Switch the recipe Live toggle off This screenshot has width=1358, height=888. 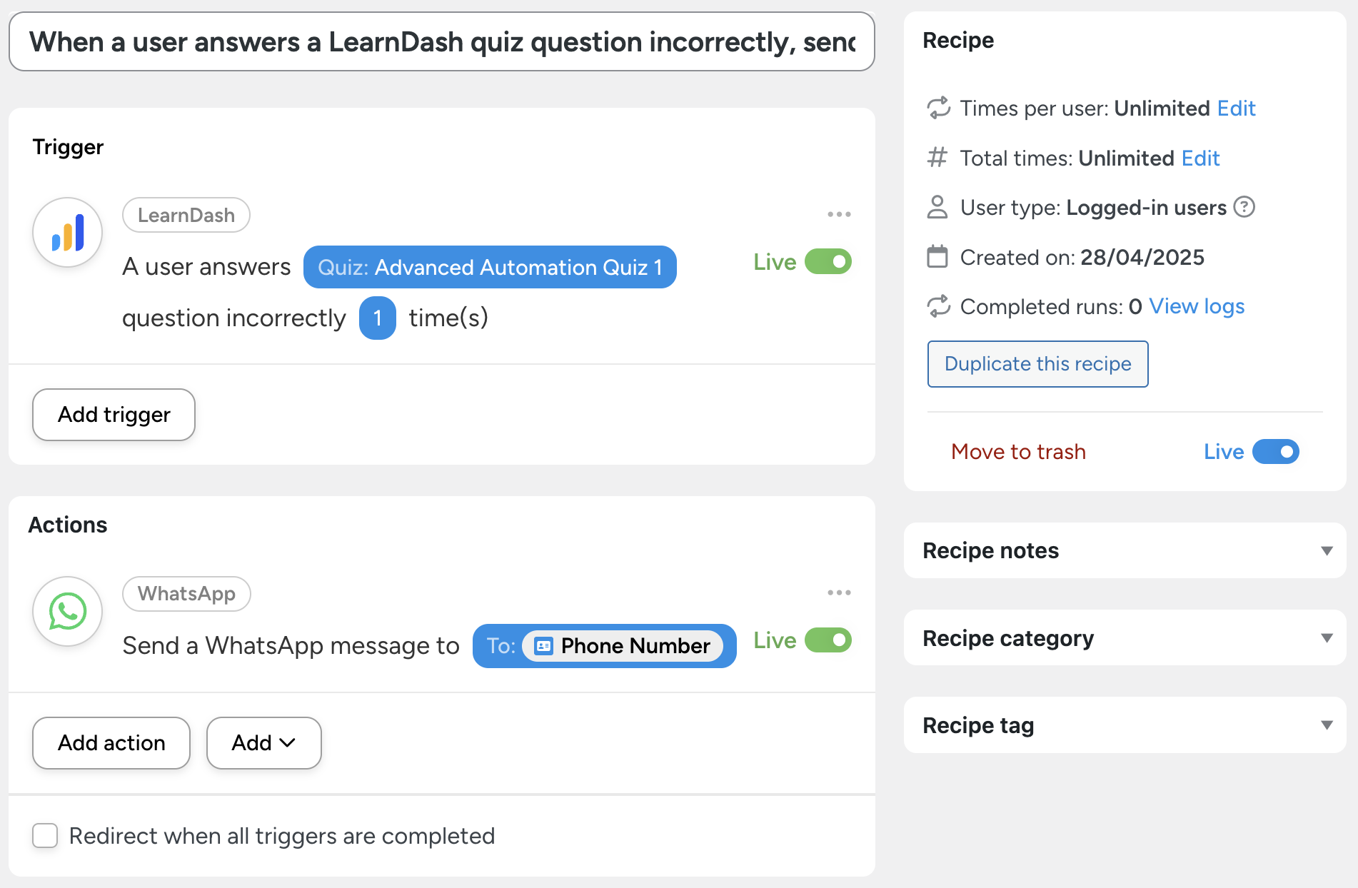pos(1276,452)
